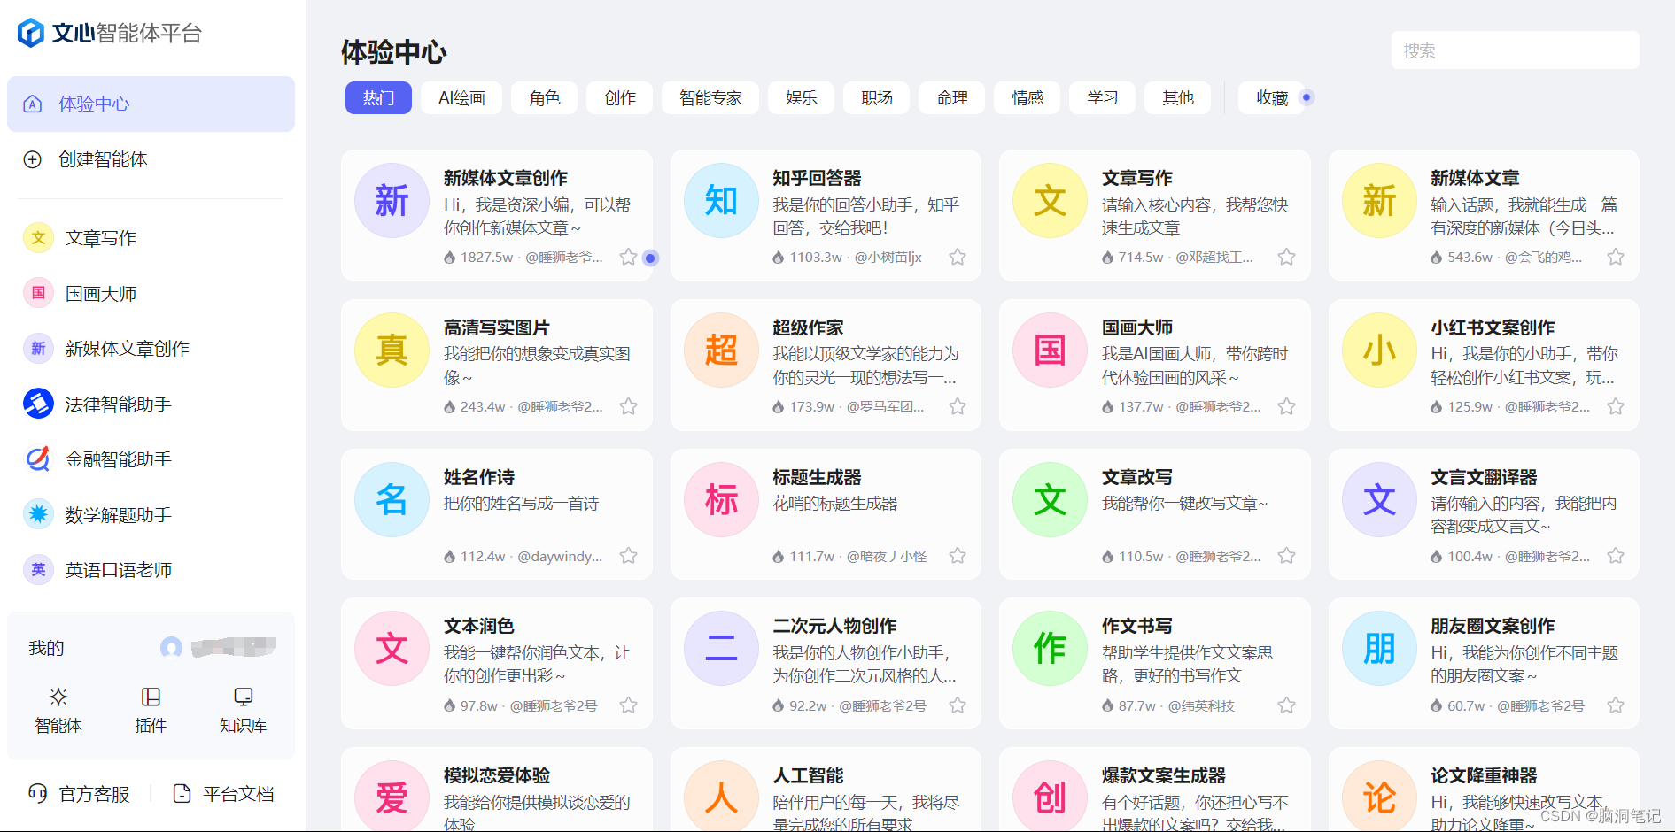Image resolution: width=1675 pixels, height=832 pixels.
Task: Open the 人工智能 card title
Action: pos(808,775)
